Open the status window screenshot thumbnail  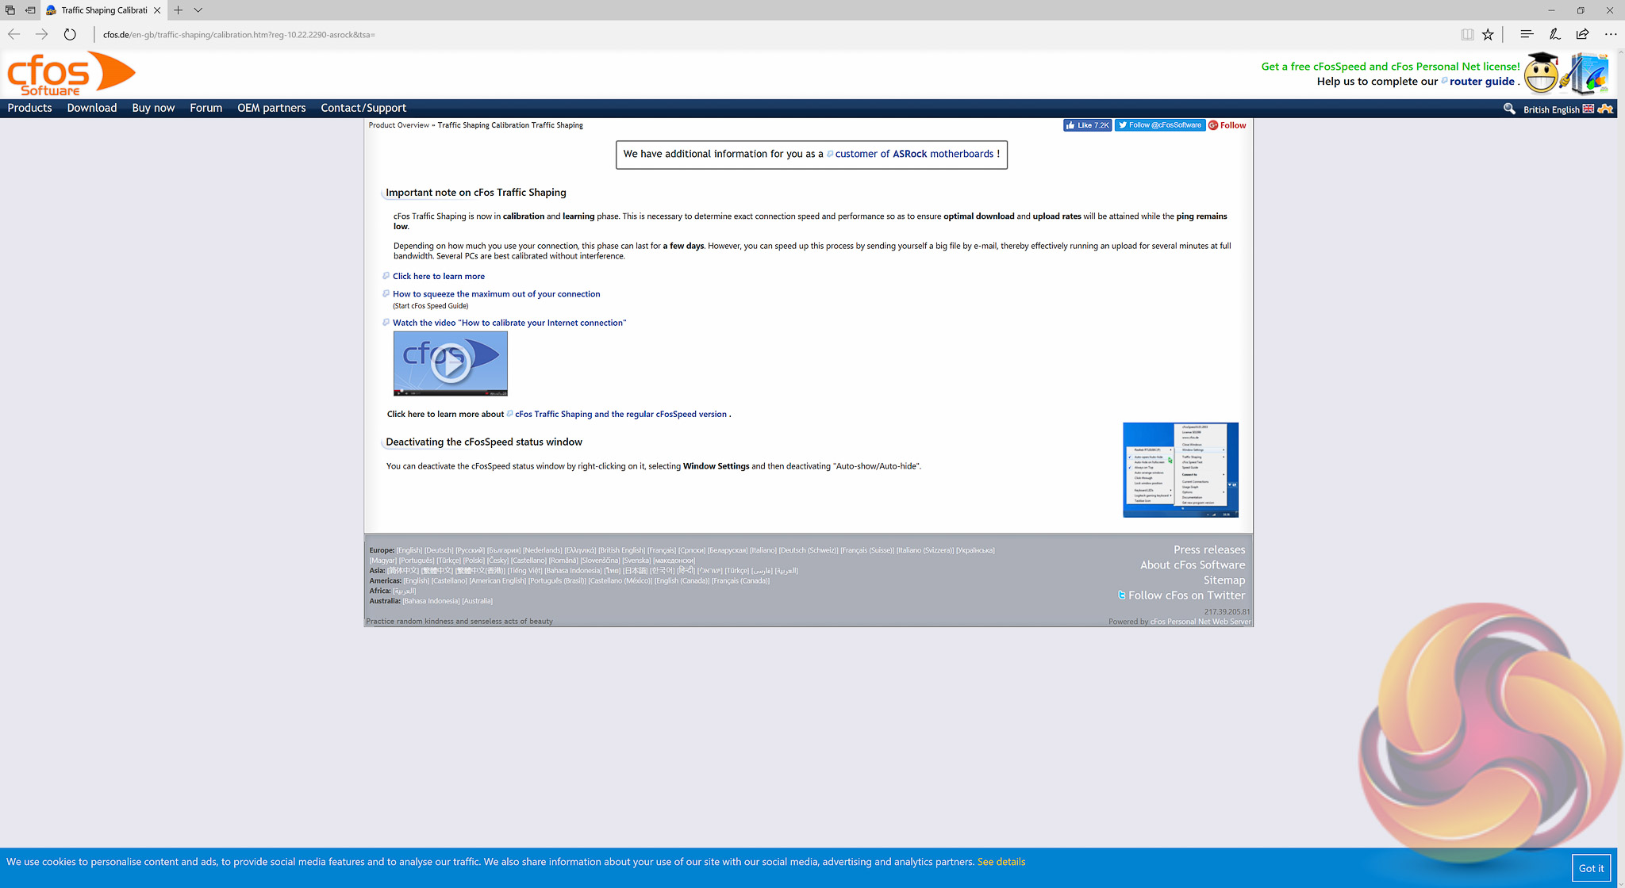pos(1180,469)
